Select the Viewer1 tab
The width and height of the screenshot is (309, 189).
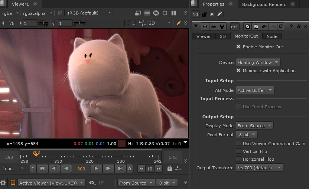pos(20,4)
